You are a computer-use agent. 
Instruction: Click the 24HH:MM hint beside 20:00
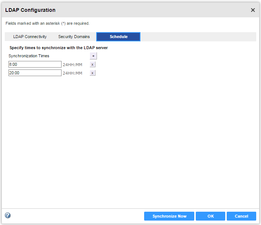click(x=72, y=73)
